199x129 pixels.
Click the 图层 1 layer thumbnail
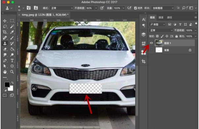[x=159, y=43]
